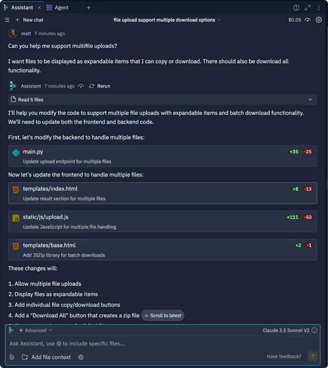Open the chat history list icon

tap(6, 20)
